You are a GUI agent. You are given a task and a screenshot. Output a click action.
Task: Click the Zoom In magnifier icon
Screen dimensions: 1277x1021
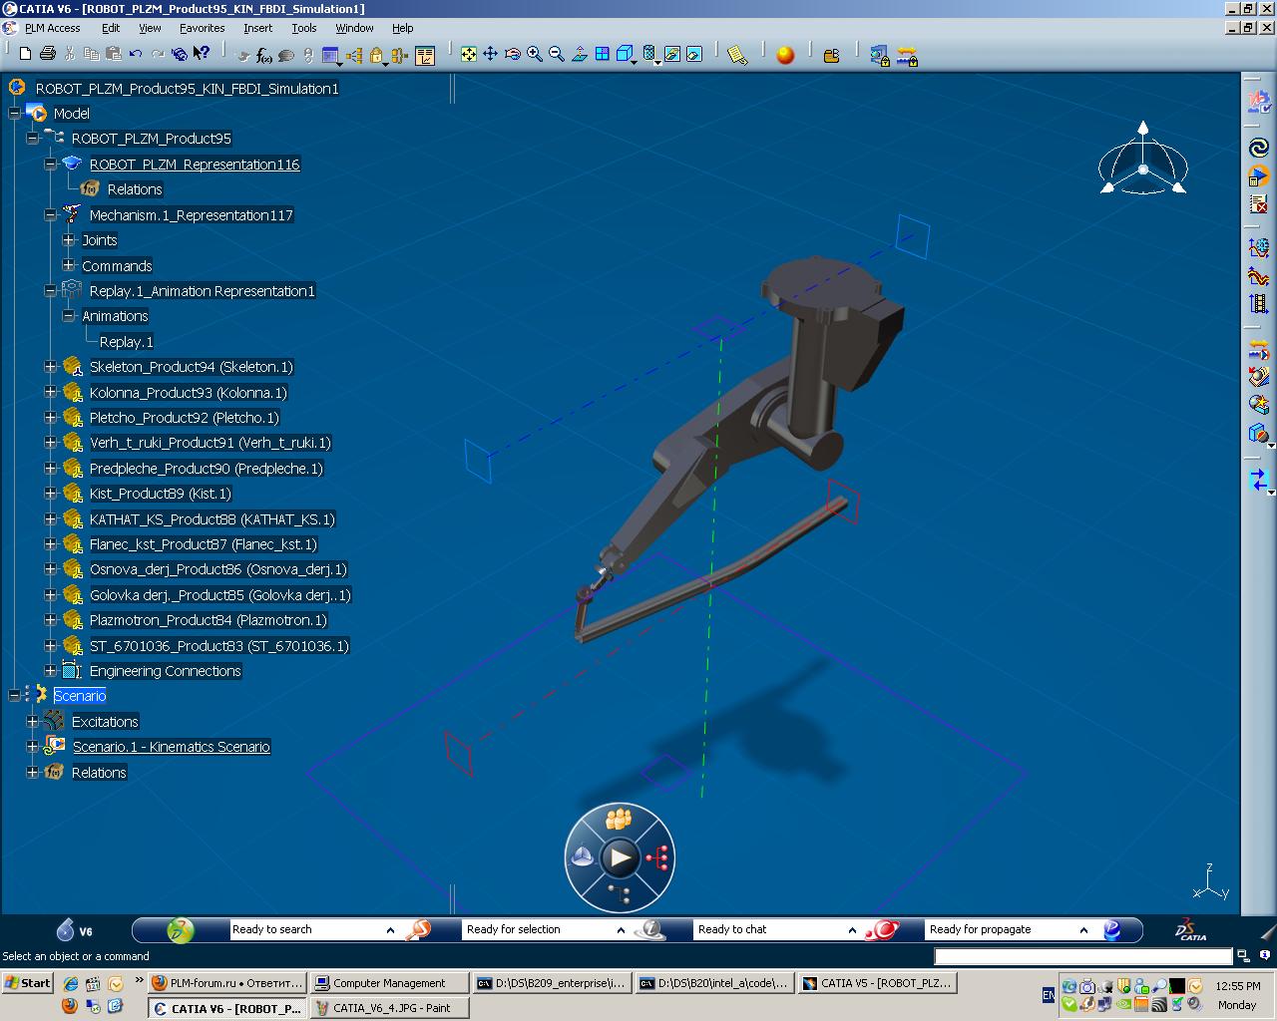[x=535, y=54]
